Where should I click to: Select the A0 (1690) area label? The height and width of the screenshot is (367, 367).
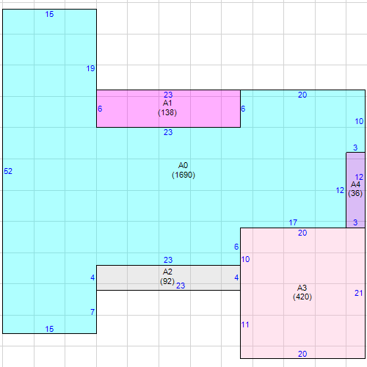pos(183,170)
